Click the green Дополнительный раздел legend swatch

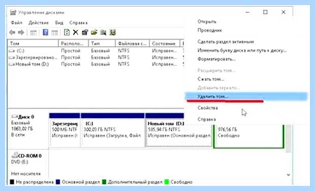click(x=104, y=182)
